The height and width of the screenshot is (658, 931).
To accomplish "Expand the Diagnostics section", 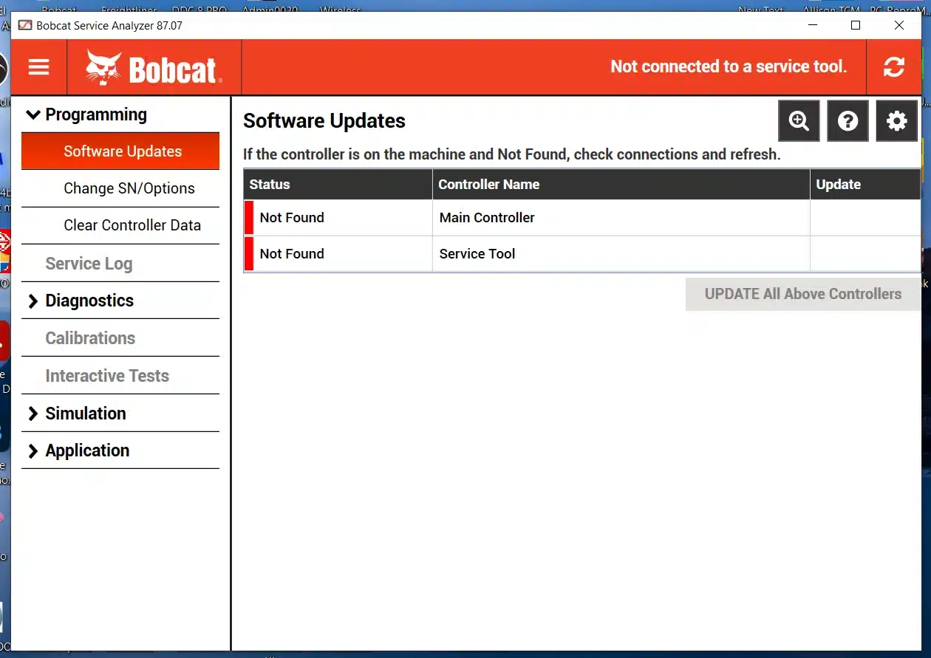I will 33,301.
